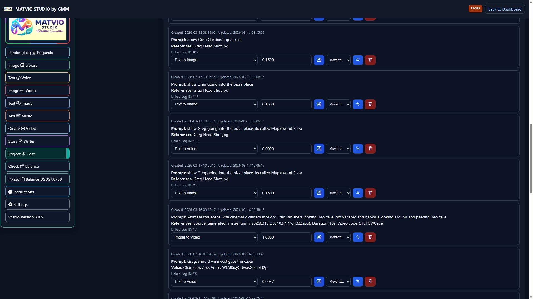This screenshot has height=299, width=533.
Task: Save the Image to Video entry Log #7
Action: click(x=319, y=237)
